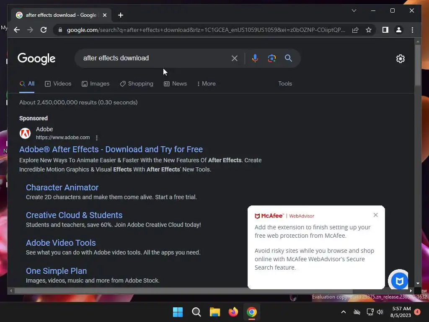Expand the More search filters

point(206,84)
